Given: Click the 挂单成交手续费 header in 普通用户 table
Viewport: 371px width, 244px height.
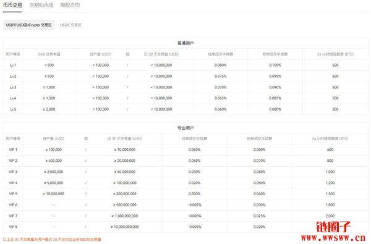Looking at the screenshot, I should (x=221, y=54).
